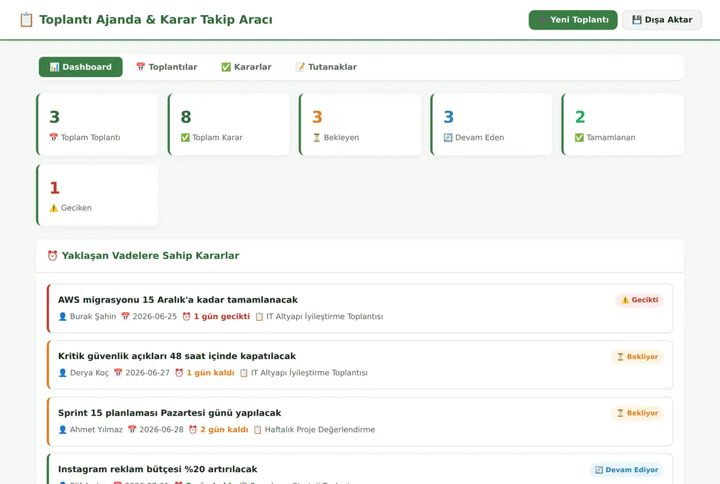Switch to the Toplantılar tab

click(166, 67)
